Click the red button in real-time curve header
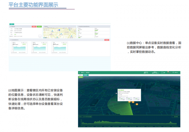This screenshot has width=189, height=132. click(106, 40)
